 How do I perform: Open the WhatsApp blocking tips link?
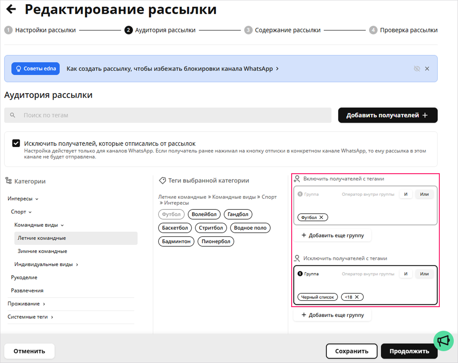[172, 69]
